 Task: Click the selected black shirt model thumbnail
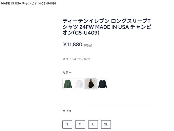(x=91, y=84)
